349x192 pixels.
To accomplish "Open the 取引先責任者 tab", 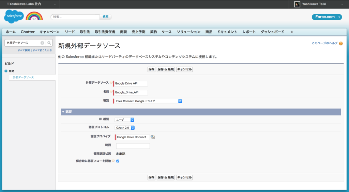I will click(x=105, y=32).
